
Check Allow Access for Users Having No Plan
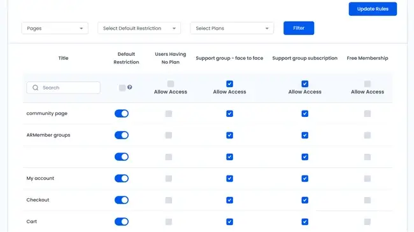[171, 84]
